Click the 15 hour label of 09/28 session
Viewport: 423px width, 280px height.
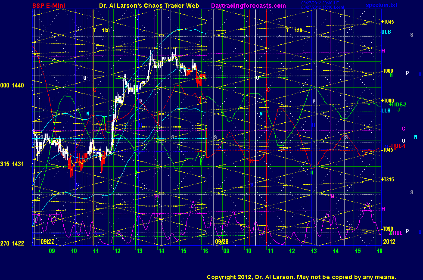[x=358, y=251]
